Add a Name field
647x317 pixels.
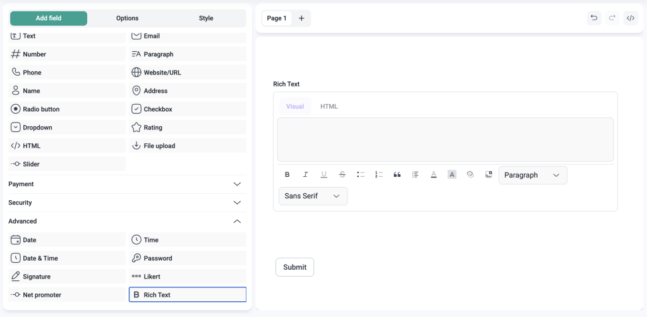point(67,91)
